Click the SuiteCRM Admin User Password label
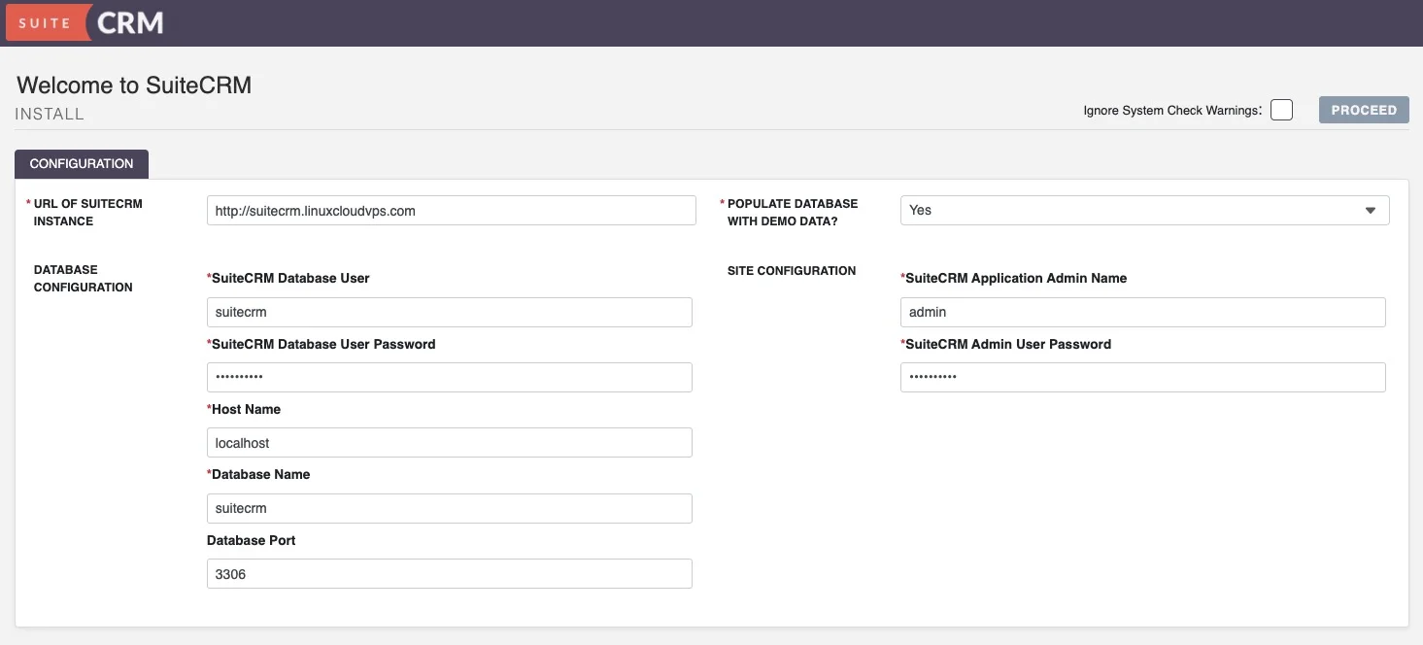The width and height of the screenshot is (1423, 645). click(x=1007, y=344)
